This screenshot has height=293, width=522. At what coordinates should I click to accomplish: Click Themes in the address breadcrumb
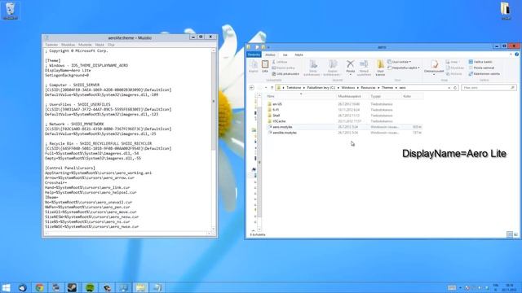tap(387, 88)
